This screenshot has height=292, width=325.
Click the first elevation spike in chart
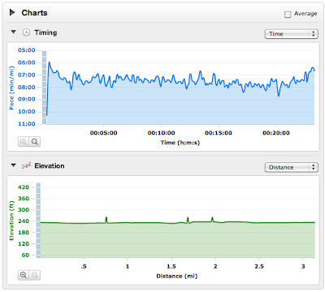(106, 220)
